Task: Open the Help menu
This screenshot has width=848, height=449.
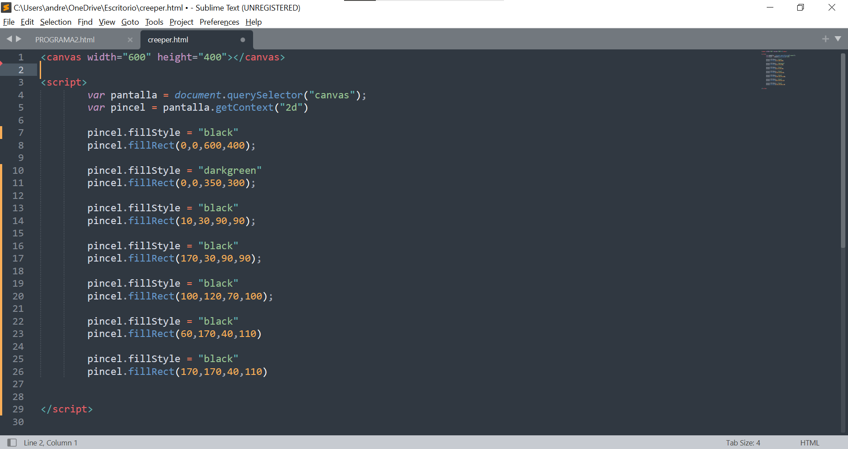Action: tap(254, 22)
